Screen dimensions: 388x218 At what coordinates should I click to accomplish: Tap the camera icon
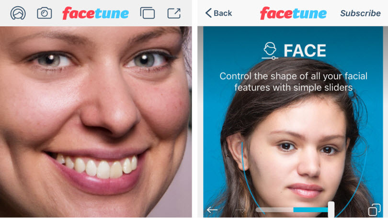(44, 13)
